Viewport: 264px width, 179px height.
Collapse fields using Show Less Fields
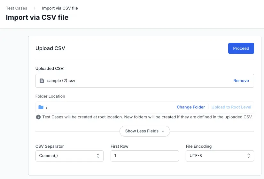point(144,131)
